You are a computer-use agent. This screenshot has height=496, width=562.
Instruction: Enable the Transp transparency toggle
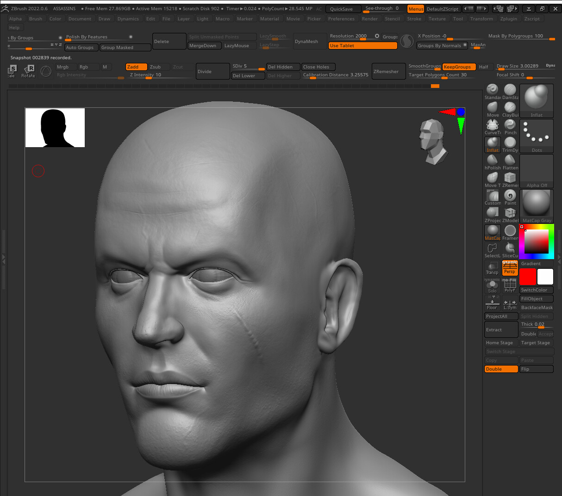coord(492,267)
